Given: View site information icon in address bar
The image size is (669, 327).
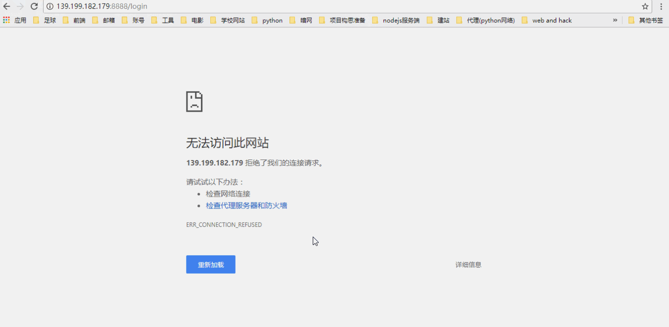Looking at the screenshot, I should (x=50, y=6).
